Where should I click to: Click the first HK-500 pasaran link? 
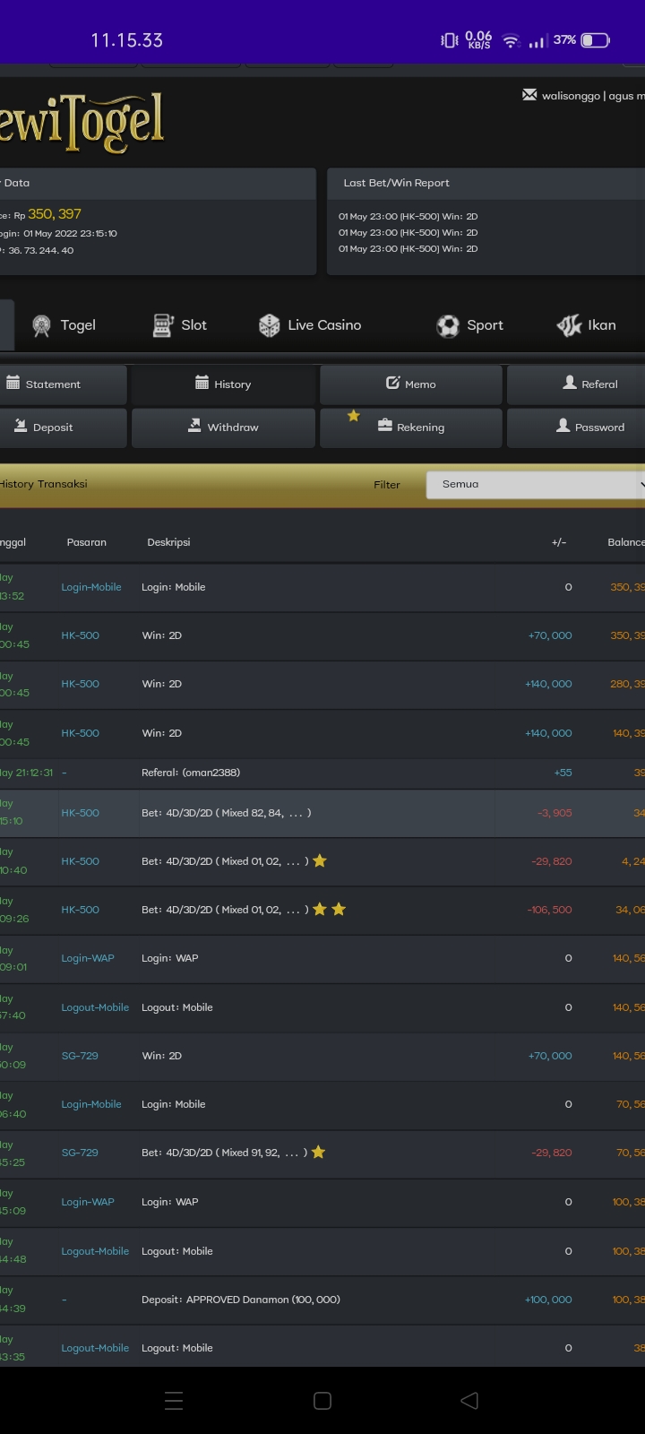click(x=80, y=635)
